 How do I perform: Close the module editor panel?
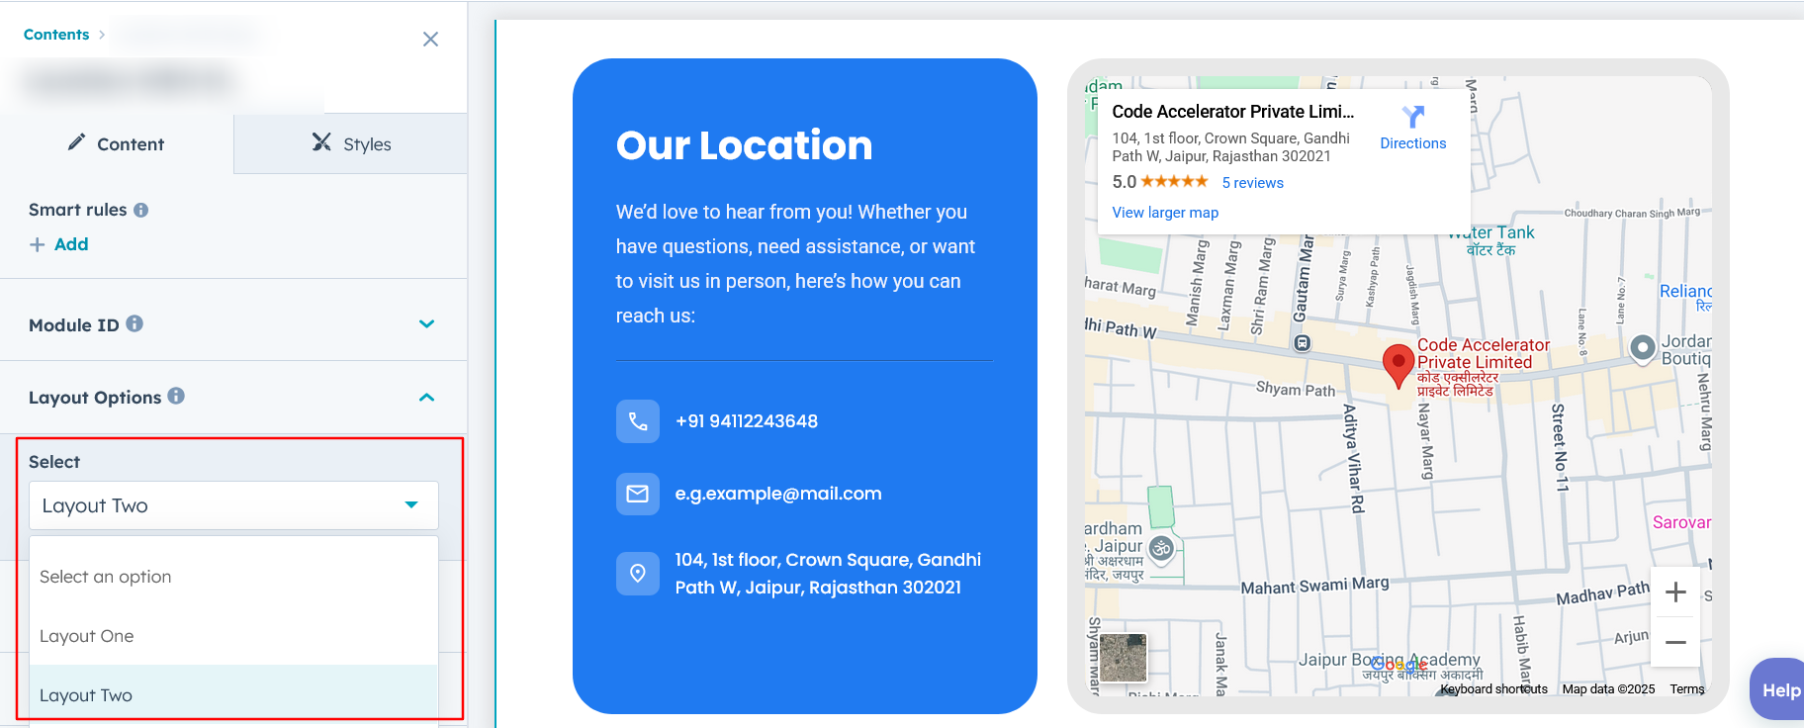click(x=430, y=40)
